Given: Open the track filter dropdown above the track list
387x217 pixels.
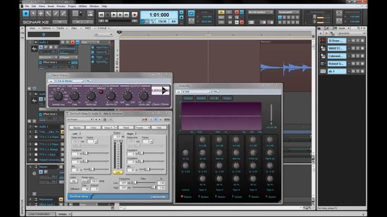Looking at the screenshot, I should [x=103, y=34].
